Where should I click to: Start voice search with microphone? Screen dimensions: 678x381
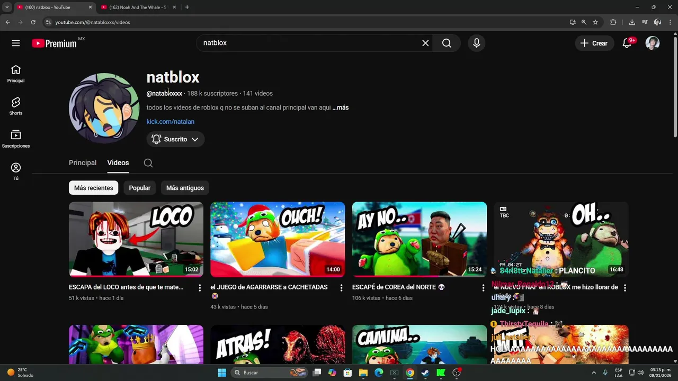(477, 43)
